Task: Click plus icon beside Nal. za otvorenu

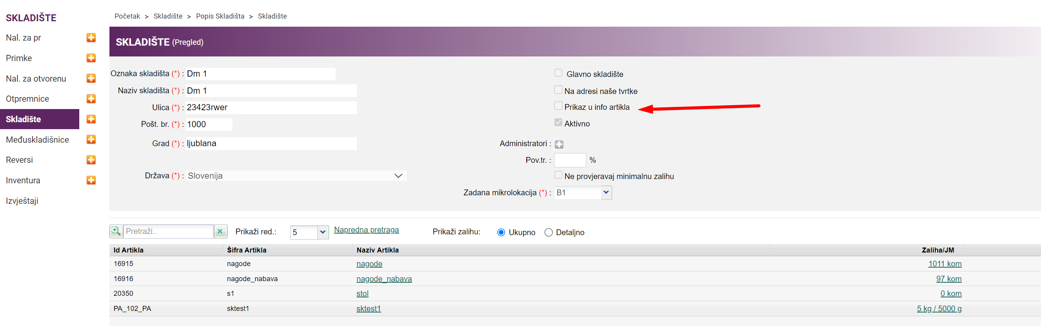Action: pos(91,79)
